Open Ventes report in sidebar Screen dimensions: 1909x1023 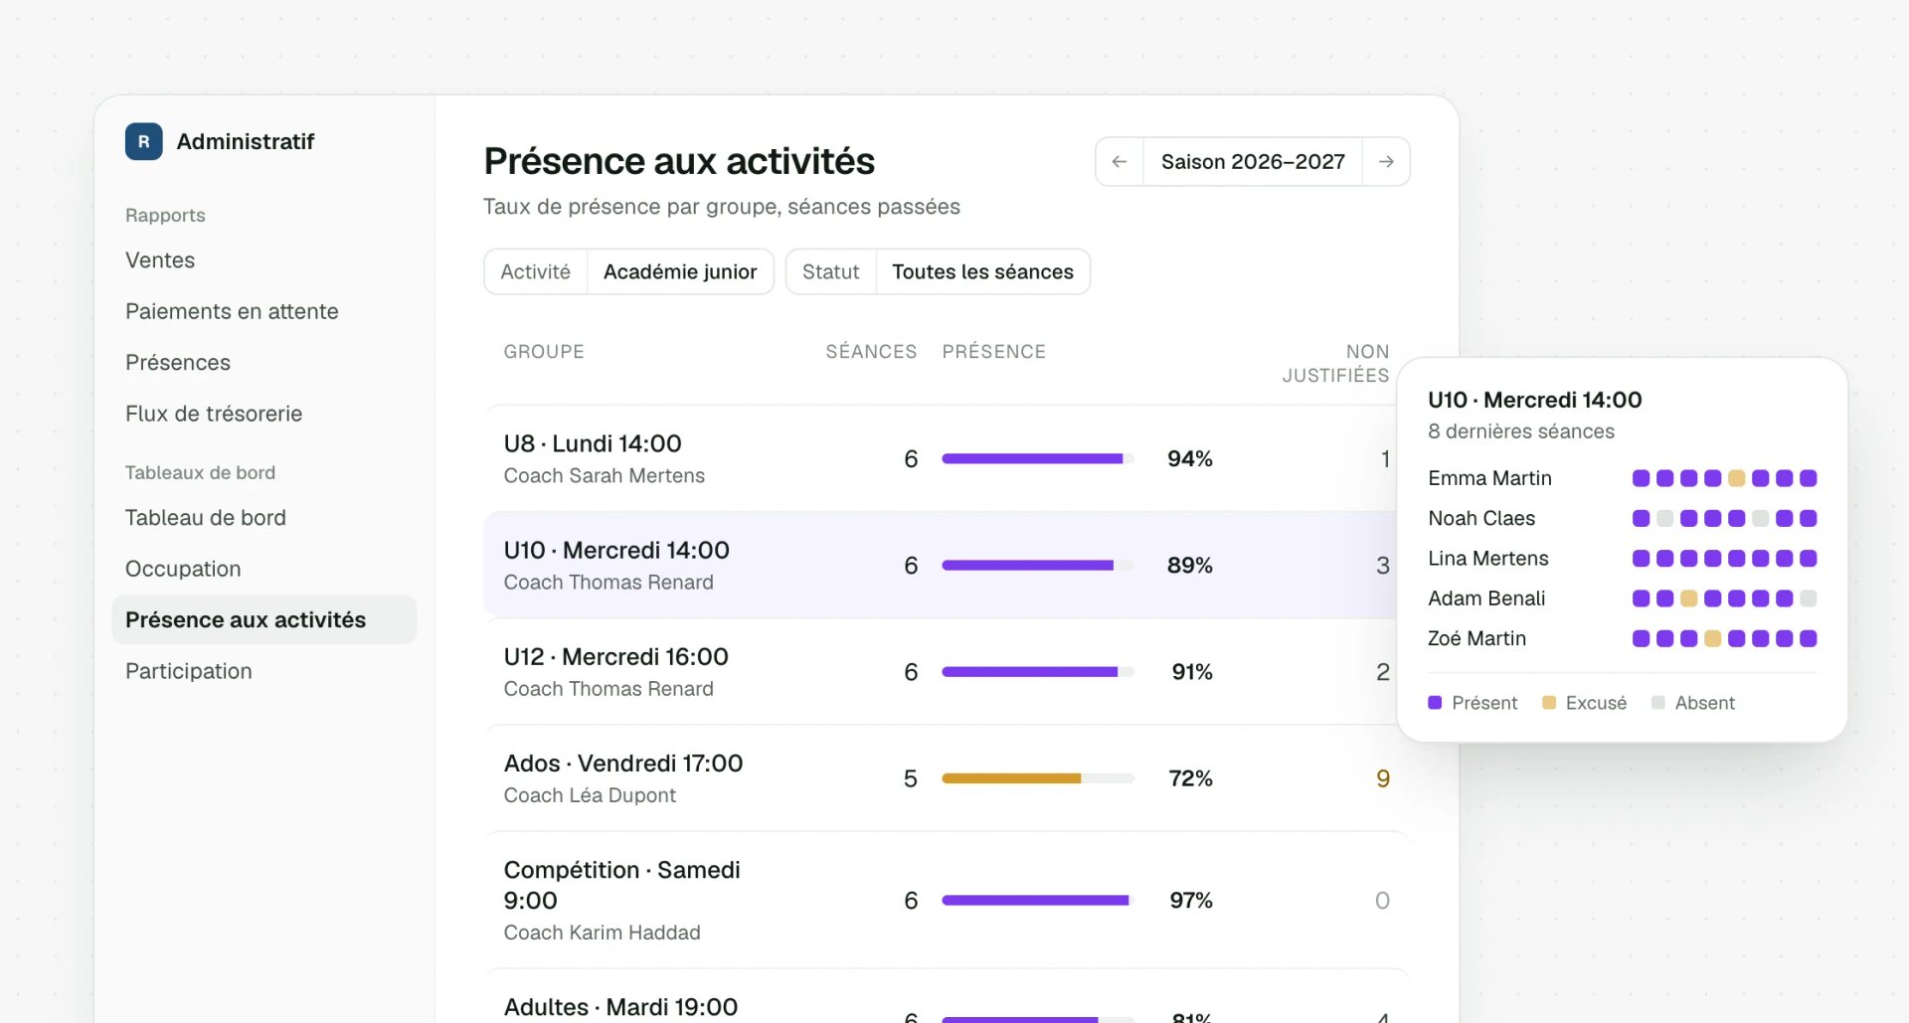tap(160, 260)
